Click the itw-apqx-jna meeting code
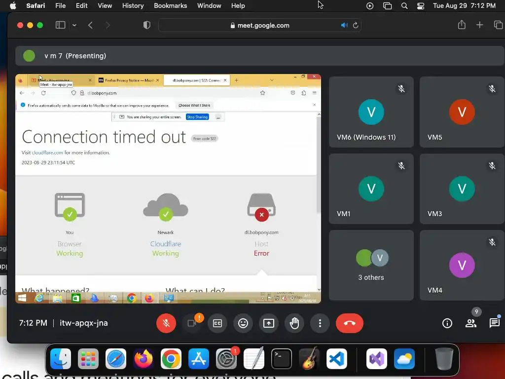 tap(84, 323)
